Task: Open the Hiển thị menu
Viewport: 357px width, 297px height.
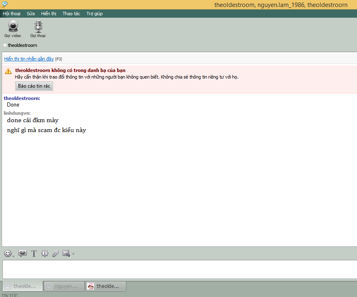Action: coord(49,14)
